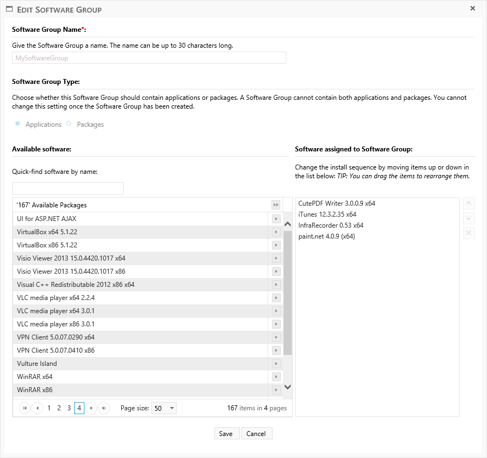Switch to page 2 of the list
The height and width of the screenshot is (458, 487).
click(x=59, y=408)
